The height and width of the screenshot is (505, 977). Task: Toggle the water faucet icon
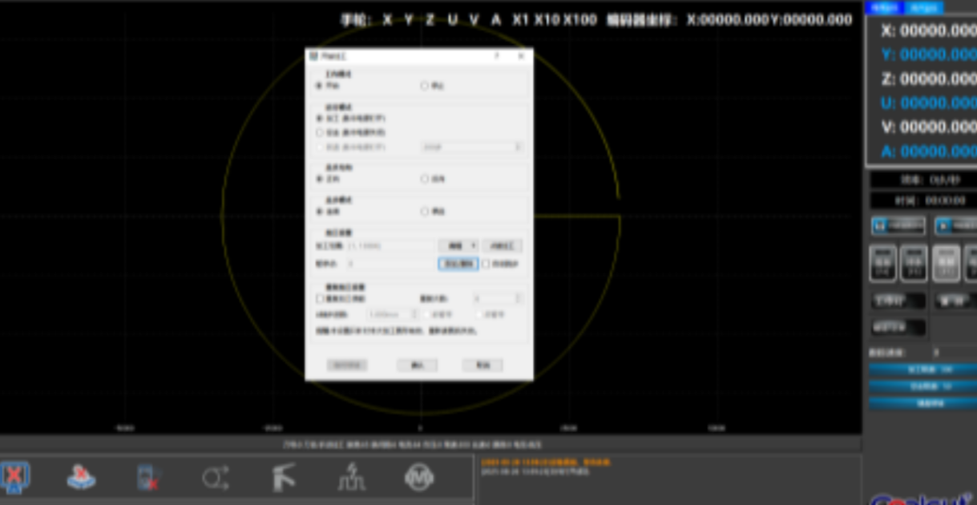tap(283, 478)
